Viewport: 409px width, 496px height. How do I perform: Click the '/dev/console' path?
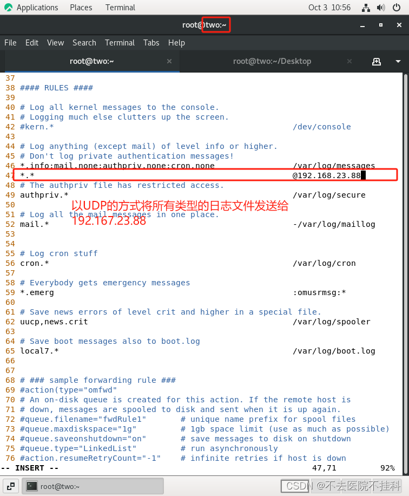(322, 127)
